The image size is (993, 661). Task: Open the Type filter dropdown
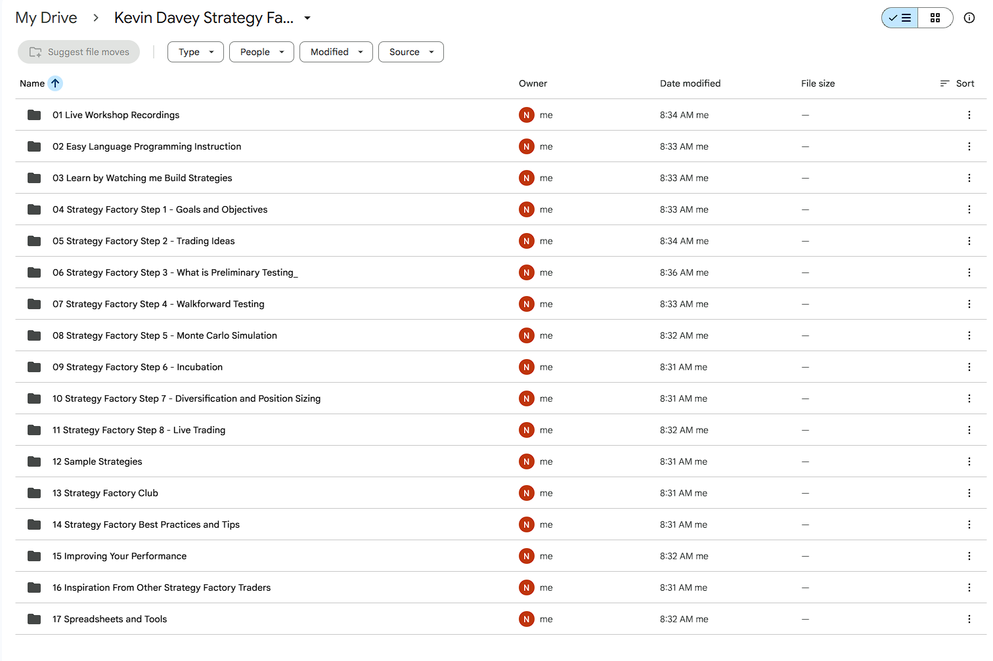[x=196, y=52]
